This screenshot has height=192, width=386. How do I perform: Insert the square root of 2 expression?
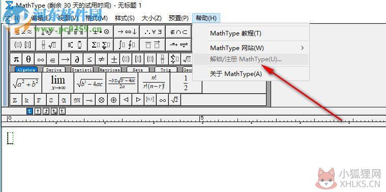[x=175, y=100]
